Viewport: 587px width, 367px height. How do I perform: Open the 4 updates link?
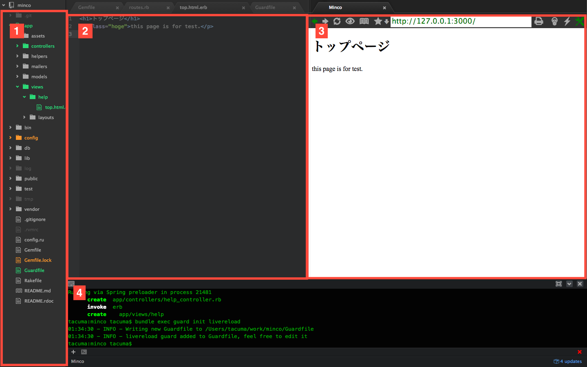click(x=568, y=361)
